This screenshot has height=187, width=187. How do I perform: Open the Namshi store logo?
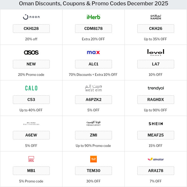[156, 17]
